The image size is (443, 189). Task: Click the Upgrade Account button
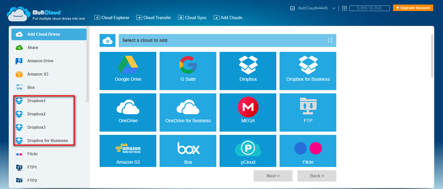pyautogui.click(x=413, y=8)
